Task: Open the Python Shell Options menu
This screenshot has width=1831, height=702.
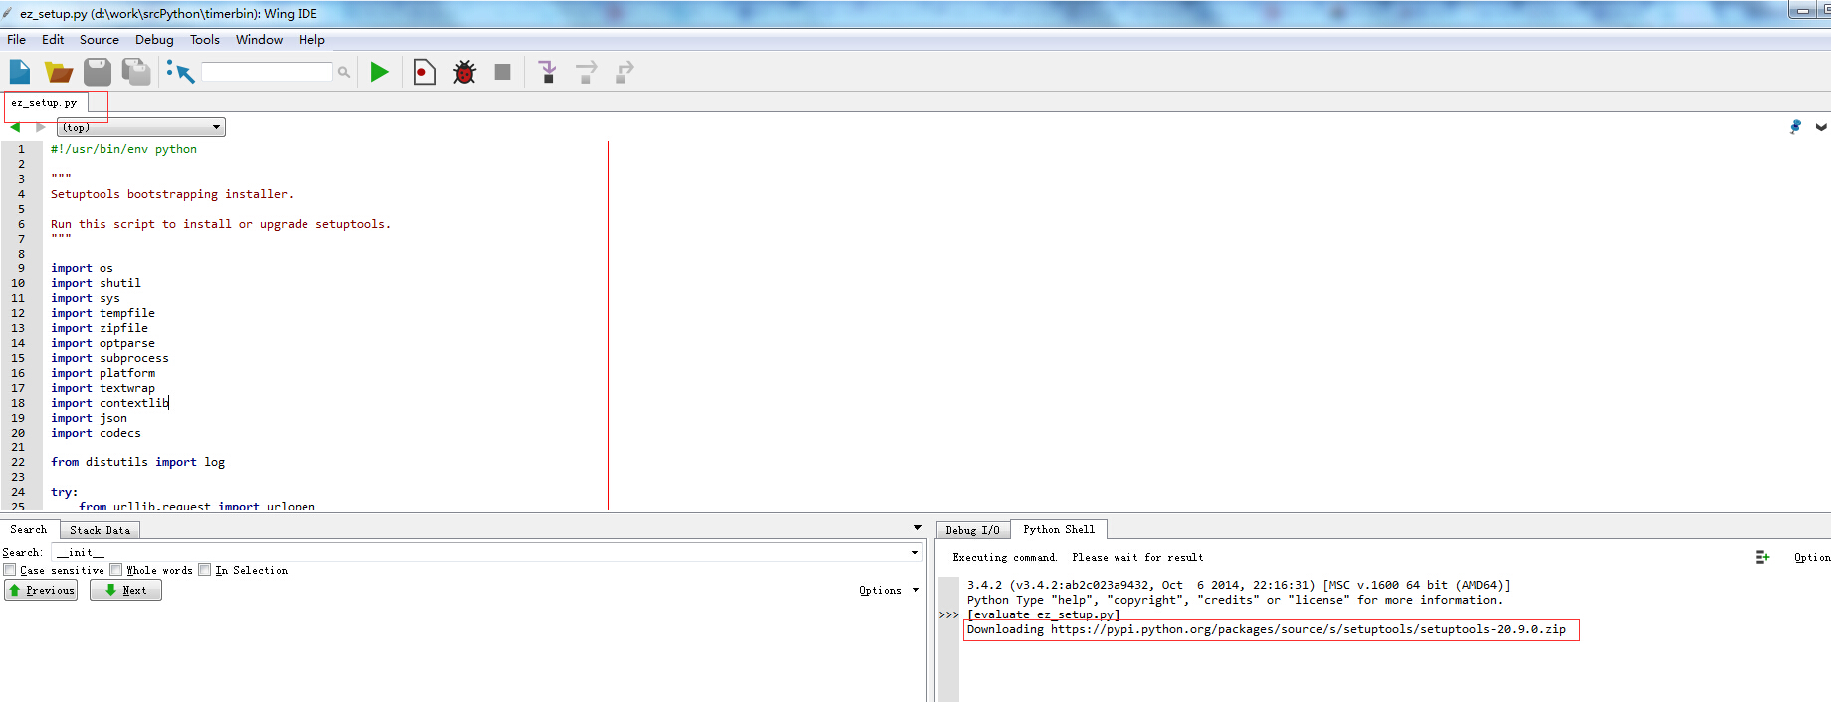Action: pos(1812,557)
